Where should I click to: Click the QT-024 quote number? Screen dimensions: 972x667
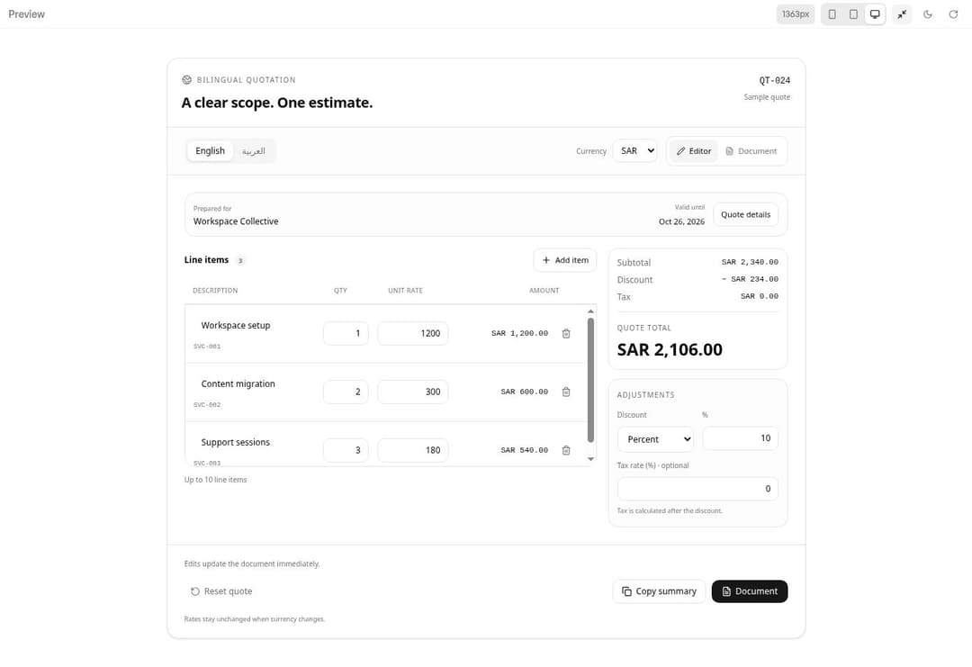775,81
